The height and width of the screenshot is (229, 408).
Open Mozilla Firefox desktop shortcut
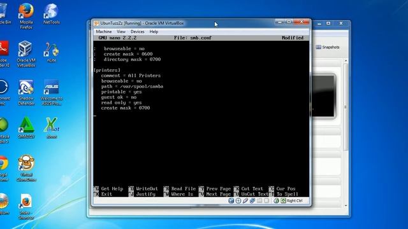click(x=26, y=16)
